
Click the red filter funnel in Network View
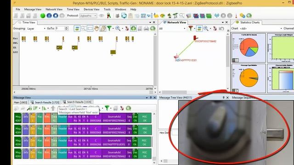191,28
